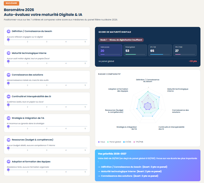
Task: Click the radar label Continuité et interopérabilité des SI
Action: [171, 128]
